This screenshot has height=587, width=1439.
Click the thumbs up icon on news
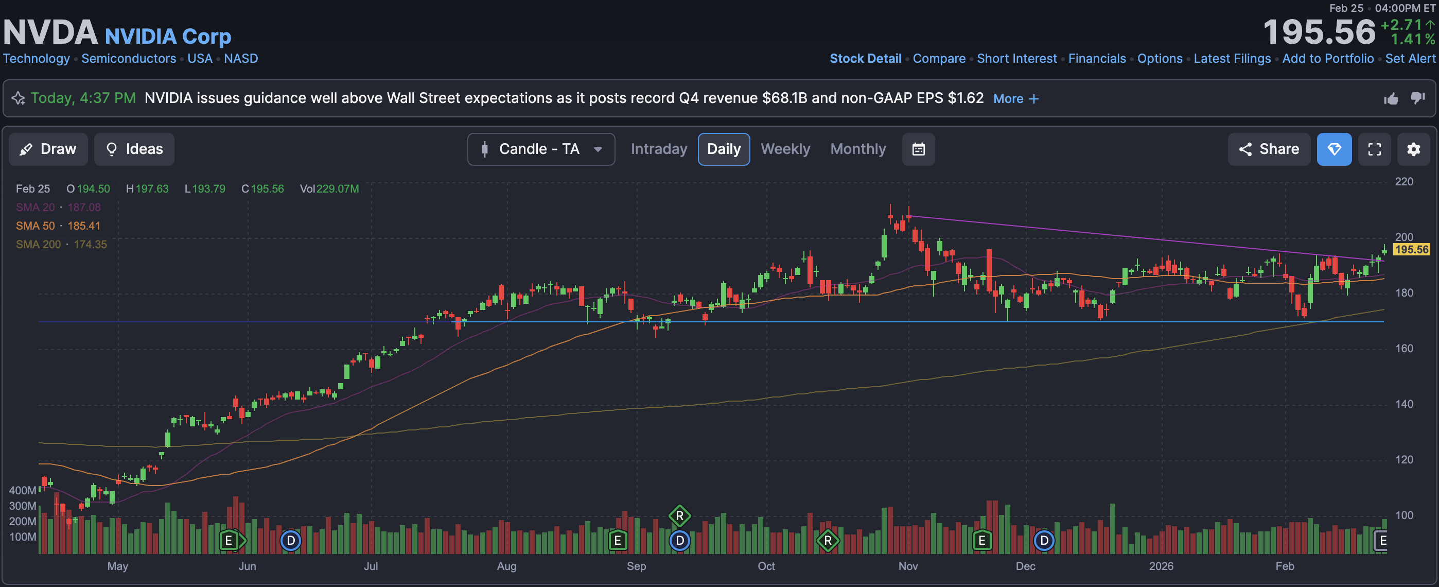coord(1391,99)
